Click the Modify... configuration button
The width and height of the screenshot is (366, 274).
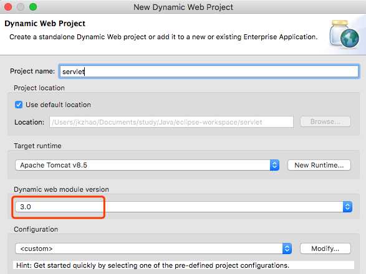[x=325, y=248]
